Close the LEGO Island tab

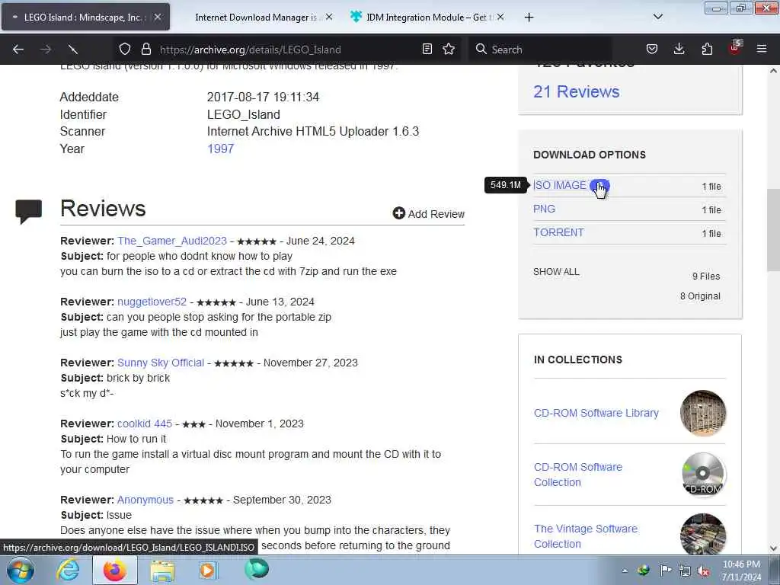point(157,17)
